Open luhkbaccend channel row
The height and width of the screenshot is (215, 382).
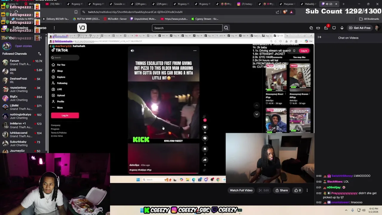tap(23, 134)
